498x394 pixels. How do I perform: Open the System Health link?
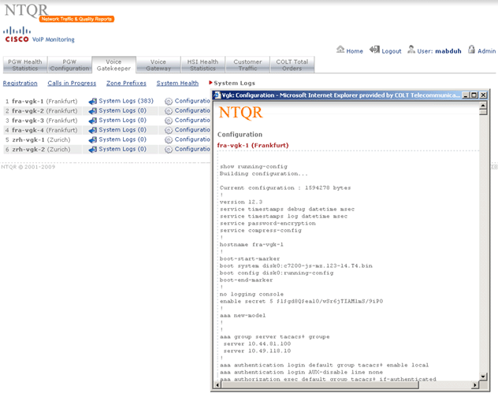pos(177,83)
